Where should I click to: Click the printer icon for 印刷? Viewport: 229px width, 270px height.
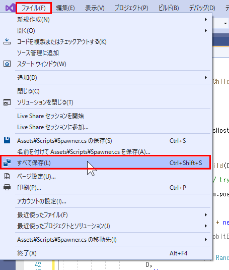7,187
